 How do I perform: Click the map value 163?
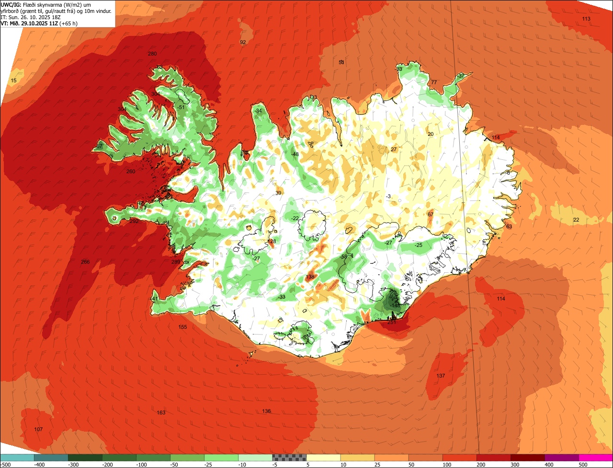[x=161, y=412]
